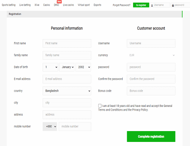Open the birth month January dropdown

pos(67,67)
